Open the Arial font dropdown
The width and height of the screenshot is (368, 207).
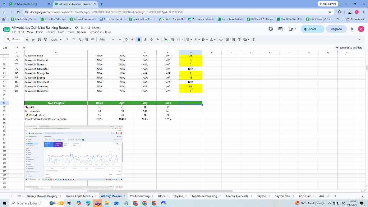tap(106, 40)
